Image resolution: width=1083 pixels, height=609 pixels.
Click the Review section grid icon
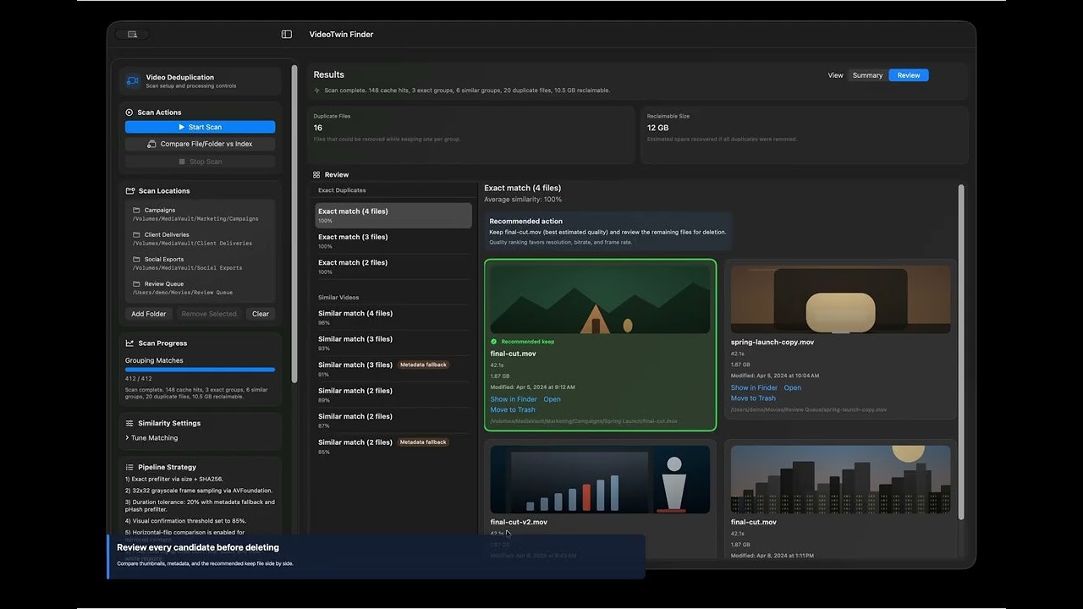pos(316,175)
